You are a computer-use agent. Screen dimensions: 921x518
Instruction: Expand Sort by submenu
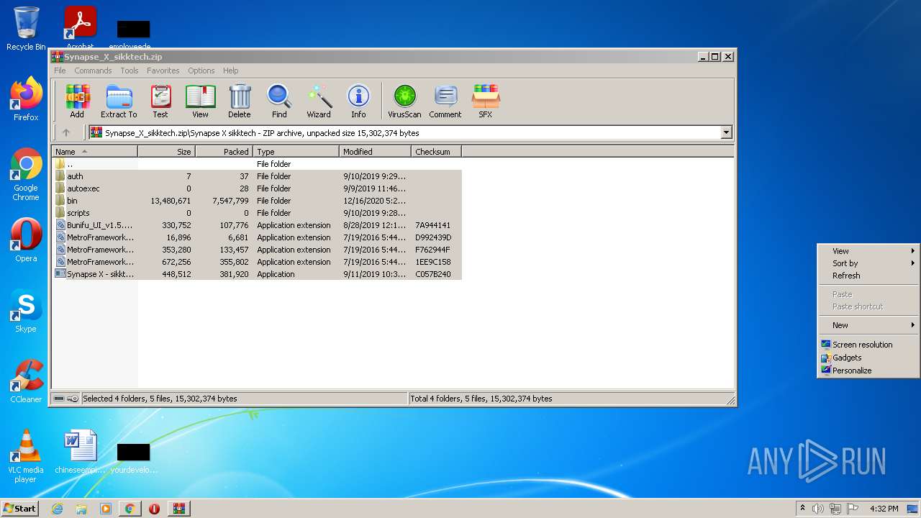click(869, 263)
